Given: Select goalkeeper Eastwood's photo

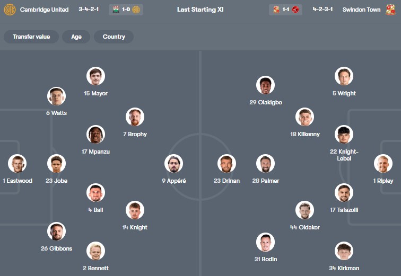Looking at the screenshot, I should coord(18,164).
